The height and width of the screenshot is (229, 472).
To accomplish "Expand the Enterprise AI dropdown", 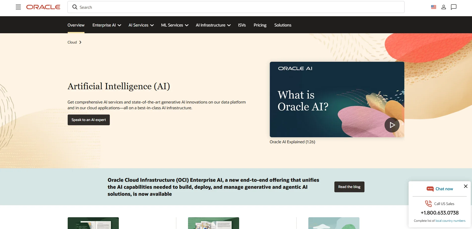I will pyautogui.click(x=107, y=25).
